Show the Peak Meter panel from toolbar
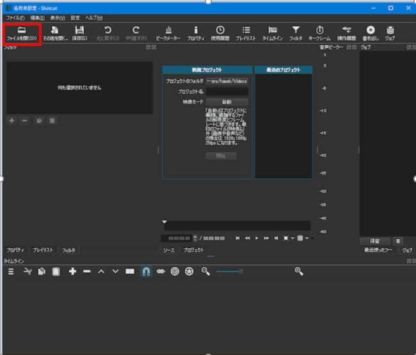The width and height of the screenshot is (416, 355). [168, 34]
